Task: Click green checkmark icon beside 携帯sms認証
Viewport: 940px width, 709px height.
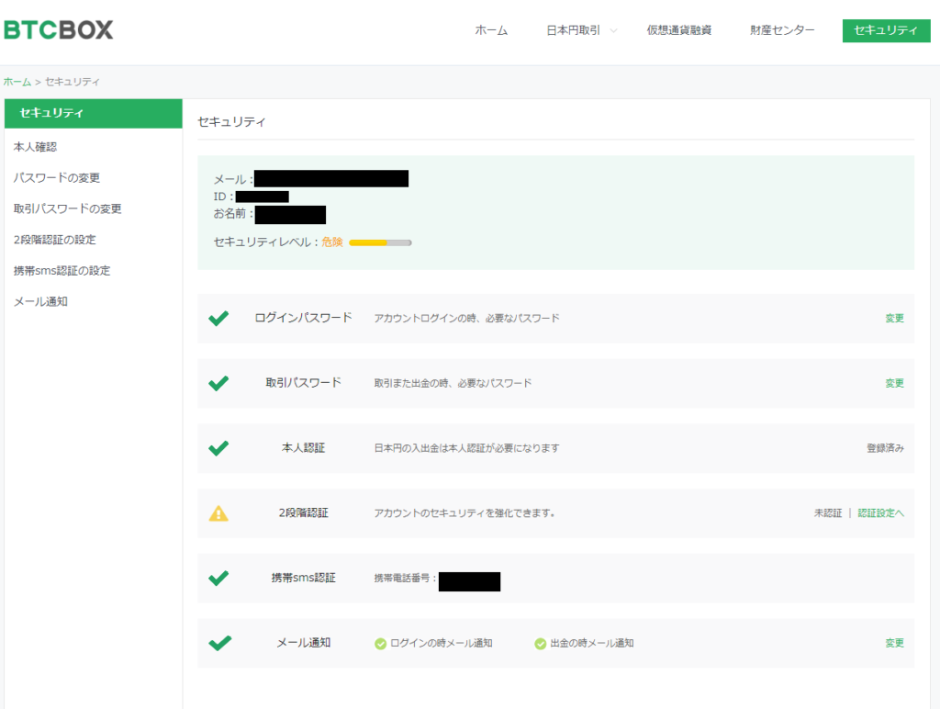Action: 218,579
